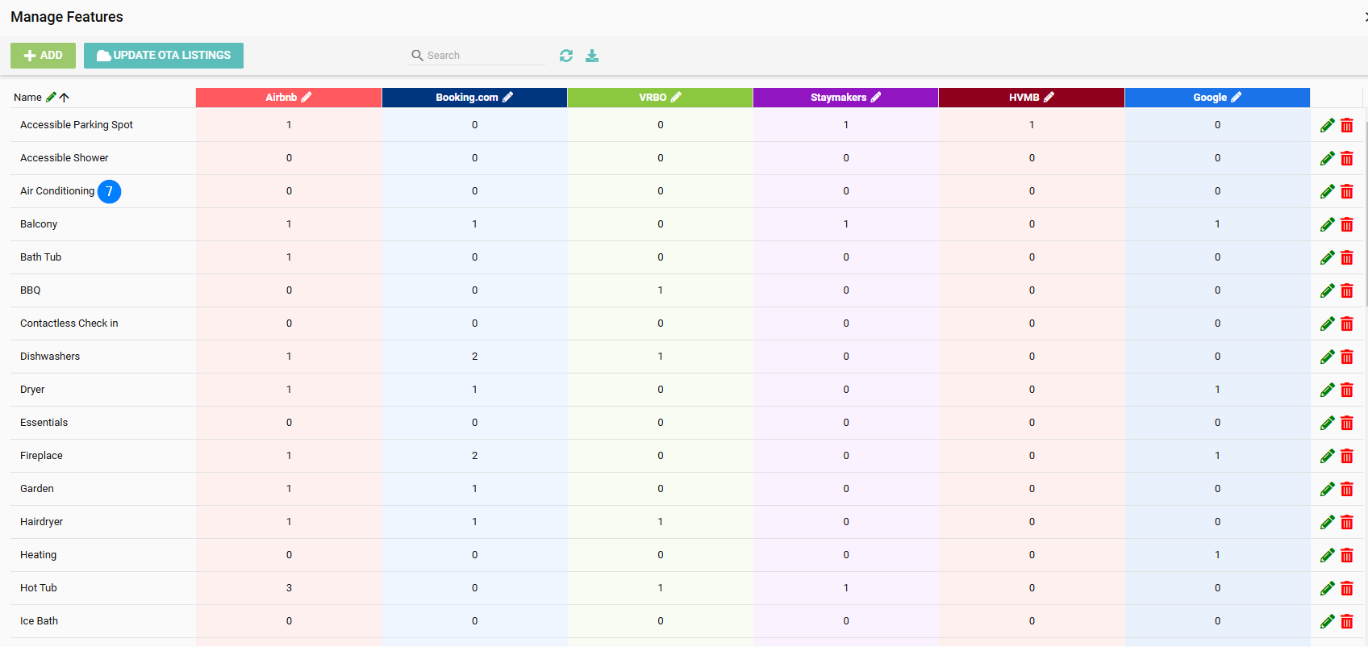Delete the Hot Tub feature row
Image resolution: width=1368 pixels, height=647 pixels.
point(1347,588)
